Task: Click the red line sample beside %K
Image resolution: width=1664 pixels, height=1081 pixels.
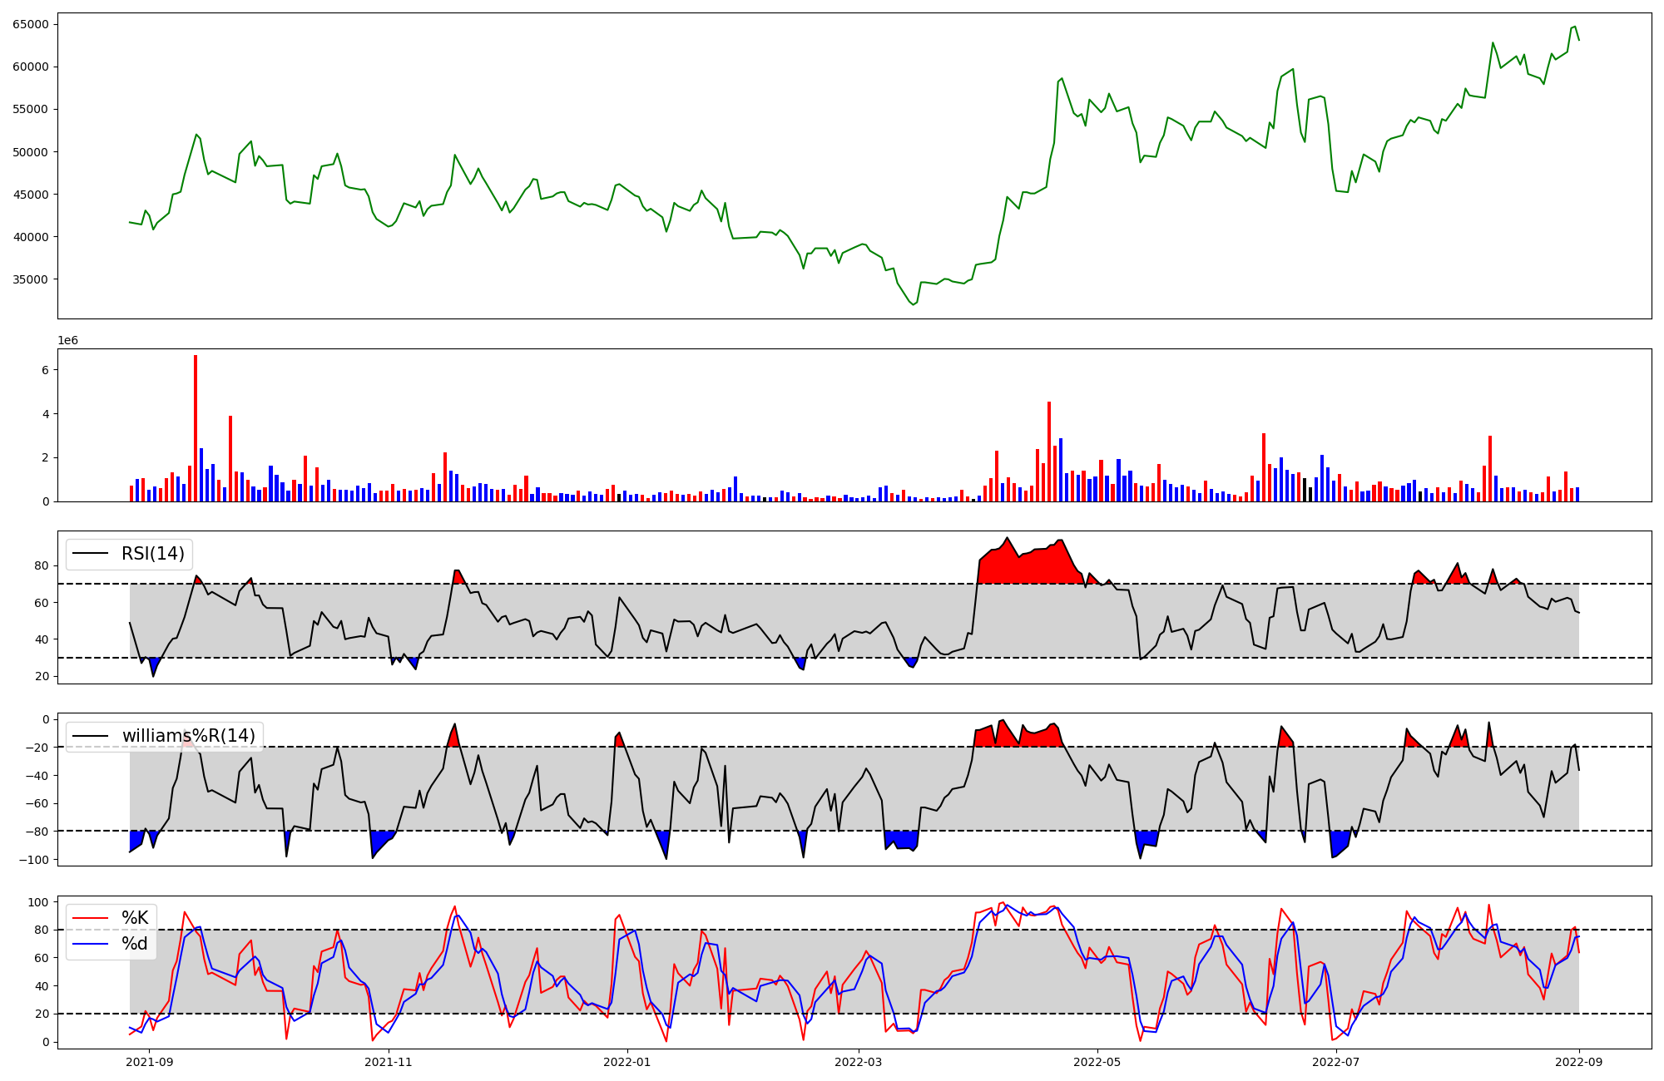Action: tap(91, 918)
